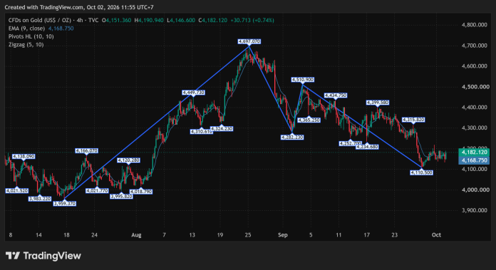Click the low value 'L4,146.600'
Viewport: 496px width, 270px height.
point(181,20)
